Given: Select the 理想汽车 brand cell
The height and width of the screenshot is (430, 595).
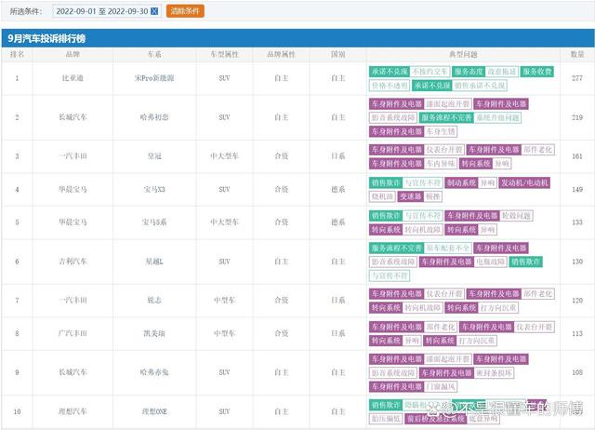Looking at the screenshot, I should (73, 411).
